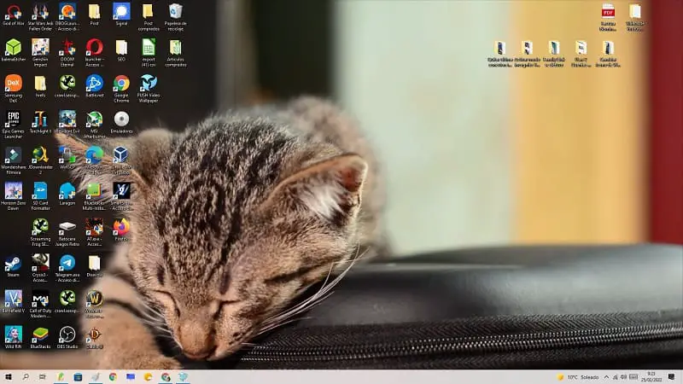Open the Opera launcher shortcut
The height and width of the screenshot is (384, 683).
point(95,53)
